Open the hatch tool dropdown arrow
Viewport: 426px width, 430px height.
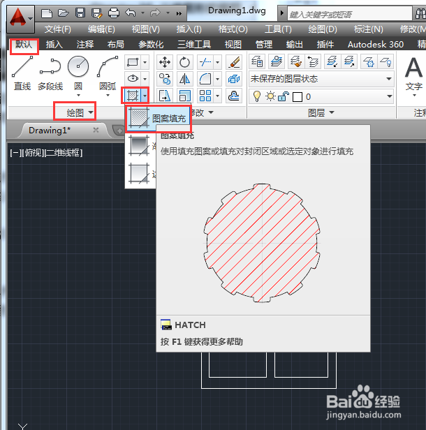145,96
